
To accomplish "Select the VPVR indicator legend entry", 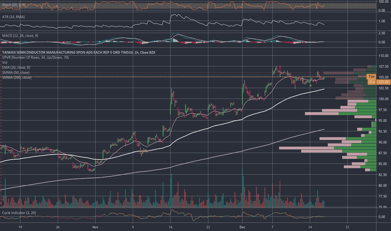I will pyautogui.click(x=35, y=58).
